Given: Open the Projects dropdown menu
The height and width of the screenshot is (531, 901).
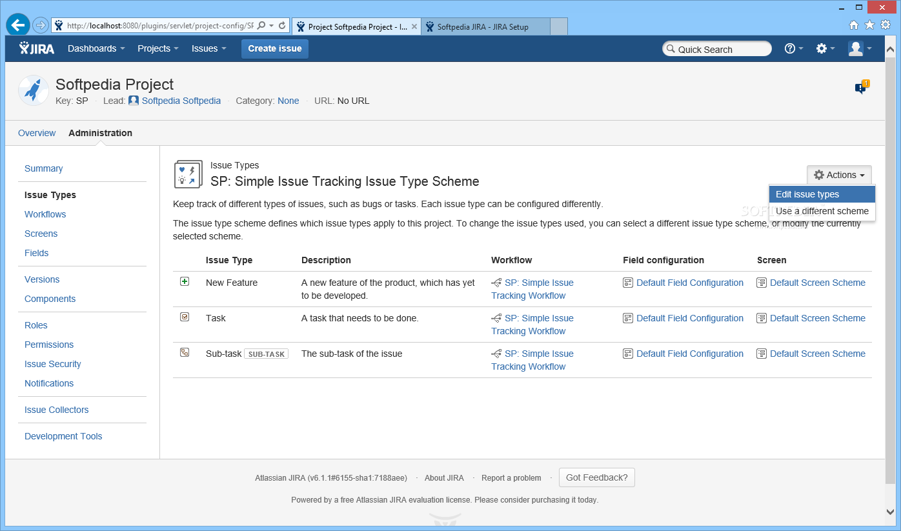Looking at the screenshot, I should click(158, 48).
